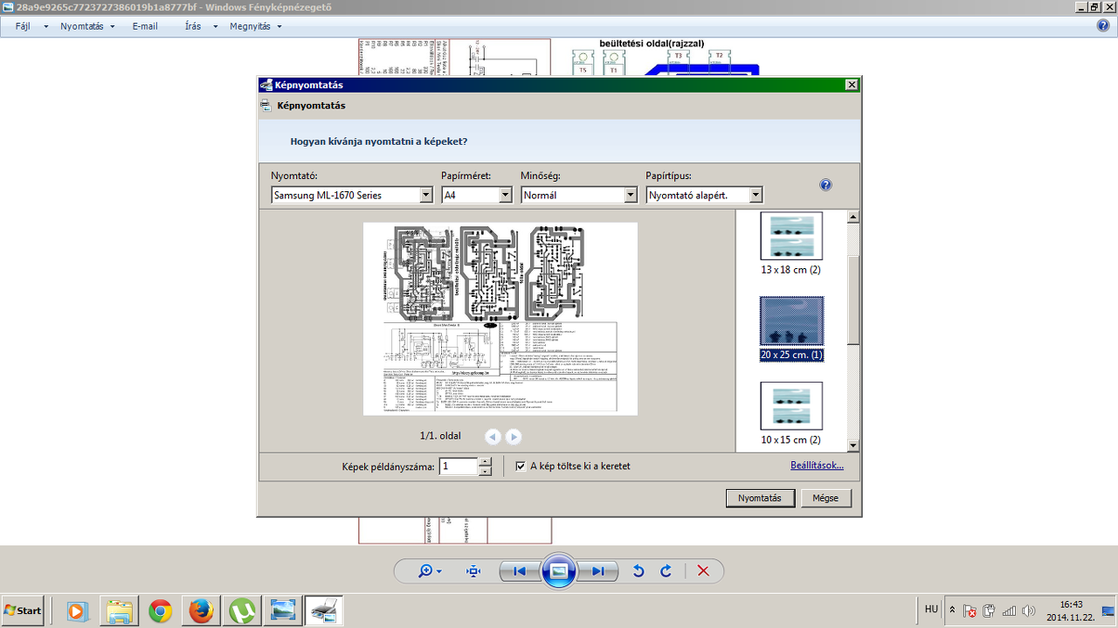Open uTorrent from taskbar

click(242, 611)
